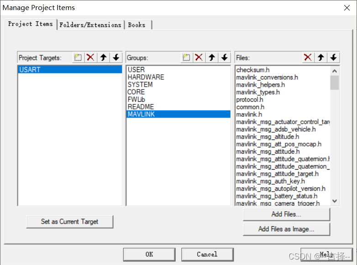
Task: Click the Files list scrollbar thumb
Action: [335, 83]
